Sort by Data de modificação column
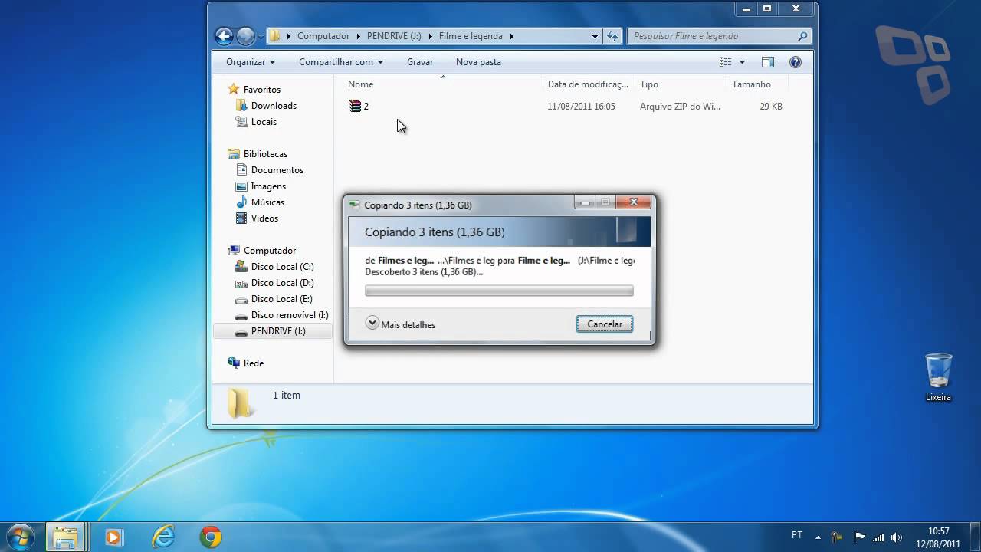The width and height of the screenshot is (981, 552). pos(589,84)
